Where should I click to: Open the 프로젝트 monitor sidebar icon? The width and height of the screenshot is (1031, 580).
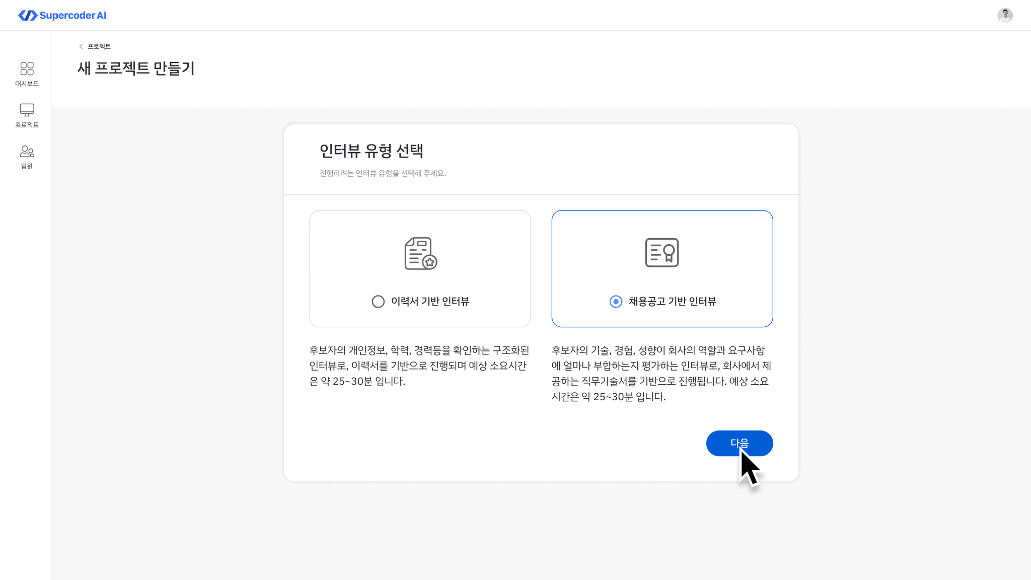[x=27, y=110]
